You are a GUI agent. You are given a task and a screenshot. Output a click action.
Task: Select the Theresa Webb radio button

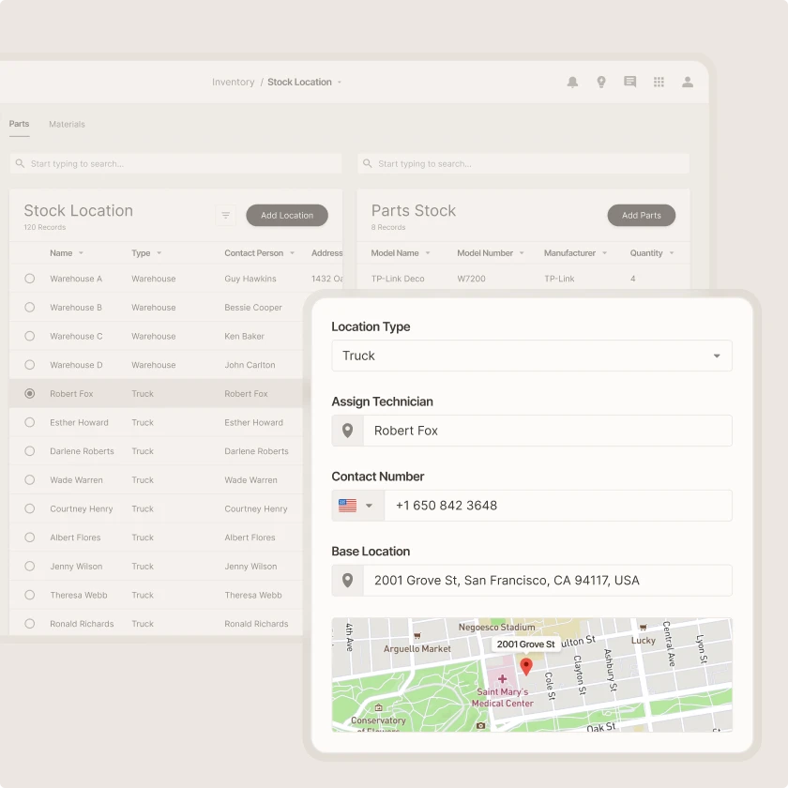(x=30, y=595)
